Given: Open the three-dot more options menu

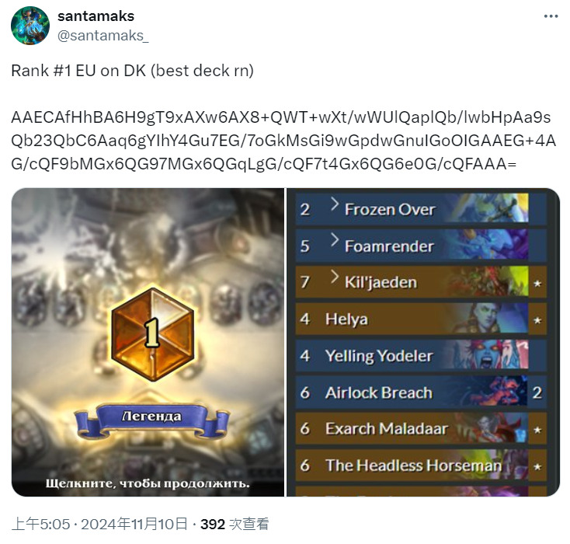Looking at the screenshot, I should click(x=551, y=16).
